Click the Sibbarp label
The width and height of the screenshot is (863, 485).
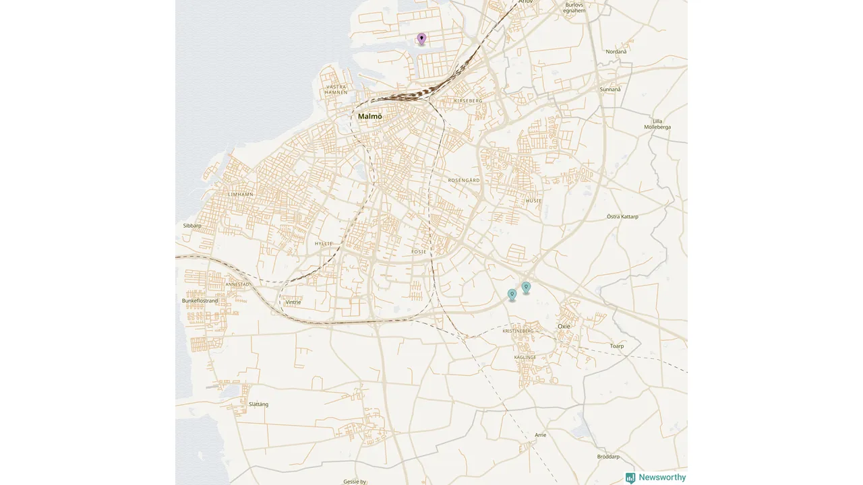[x=192, y=226]
